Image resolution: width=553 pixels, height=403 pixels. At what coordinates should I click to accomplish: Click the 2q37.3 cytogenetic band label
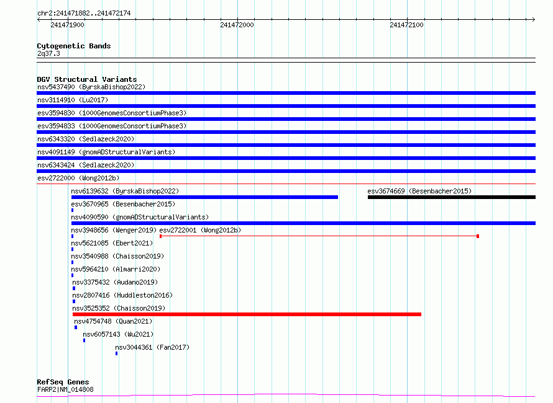(48, 53)
